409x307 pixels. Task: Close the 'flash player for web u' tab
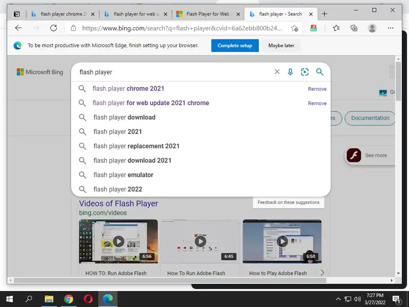[x=165, y=14]
